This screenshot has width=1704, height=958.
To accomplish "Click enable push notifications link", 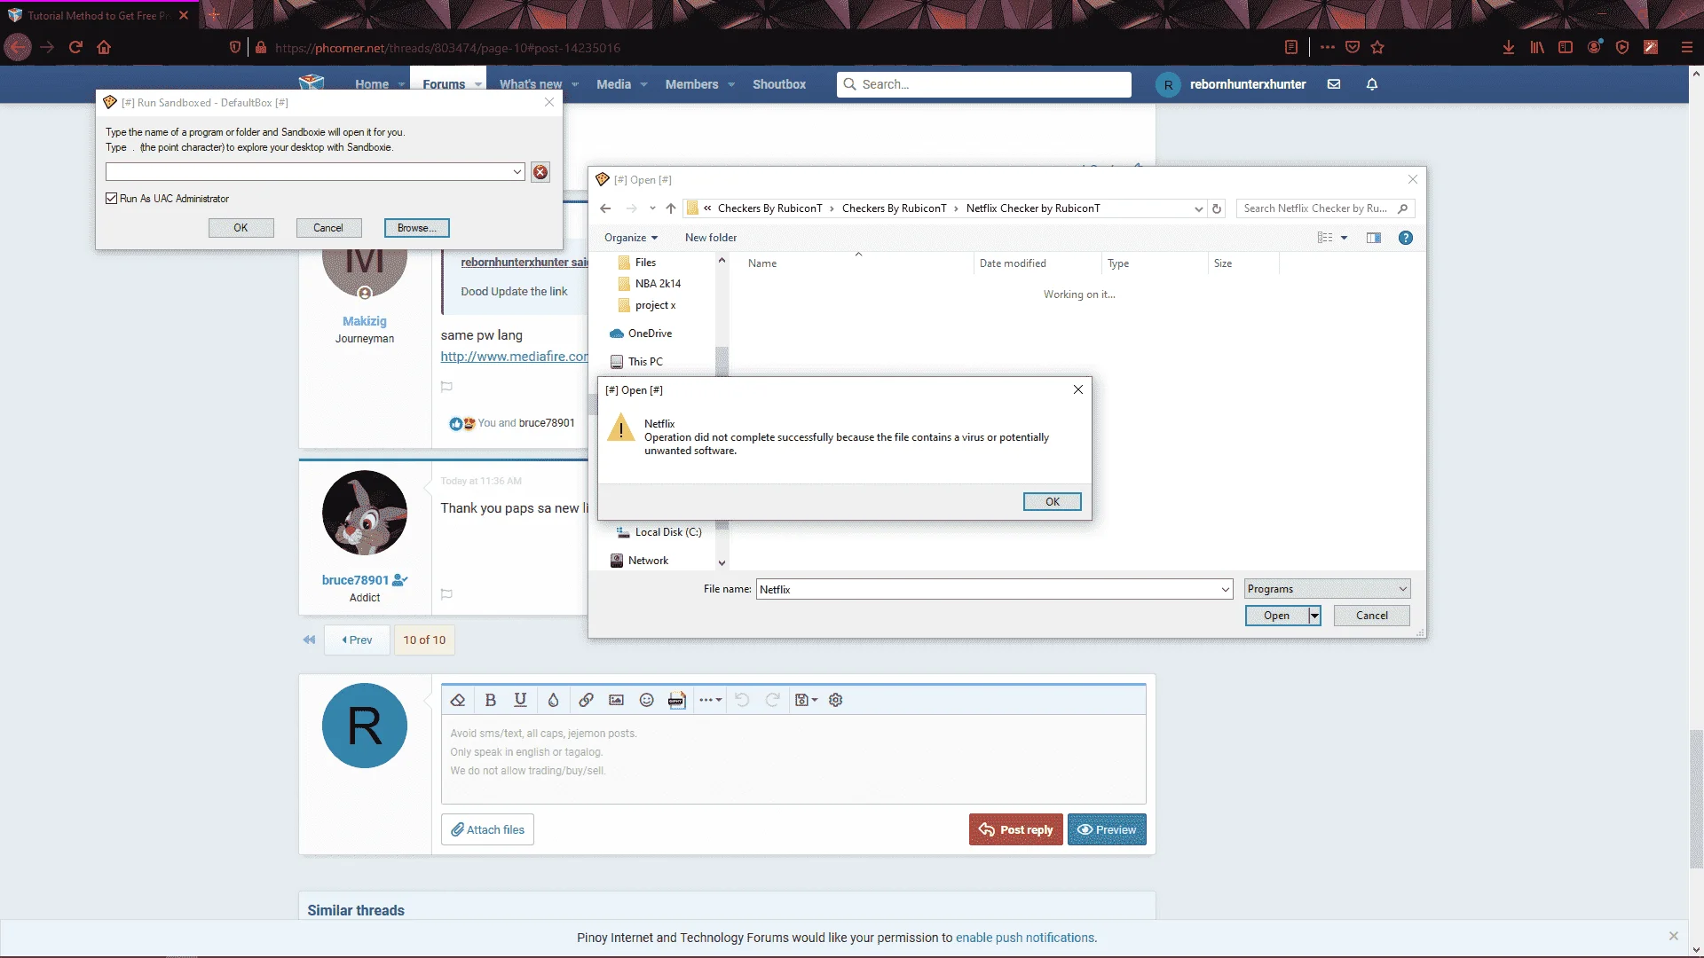I will click(1024, 938).
